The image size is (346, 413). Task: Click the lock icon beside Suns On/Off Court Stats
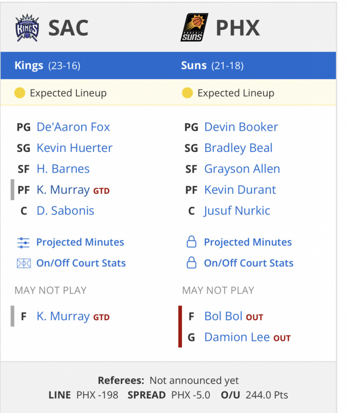click(x=191, y=263)
